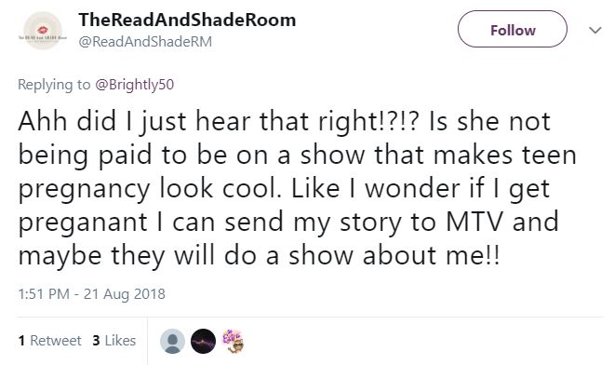Screen dimensions: 614x365
Task: Visit the @ReadAndShadeRM handle
Action: tap(145, 42)
